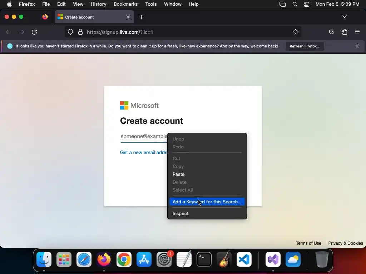The width and height of the screenshot is (366, 274).
Task: Click Get a new email address link
Action: tap(144, 152)
